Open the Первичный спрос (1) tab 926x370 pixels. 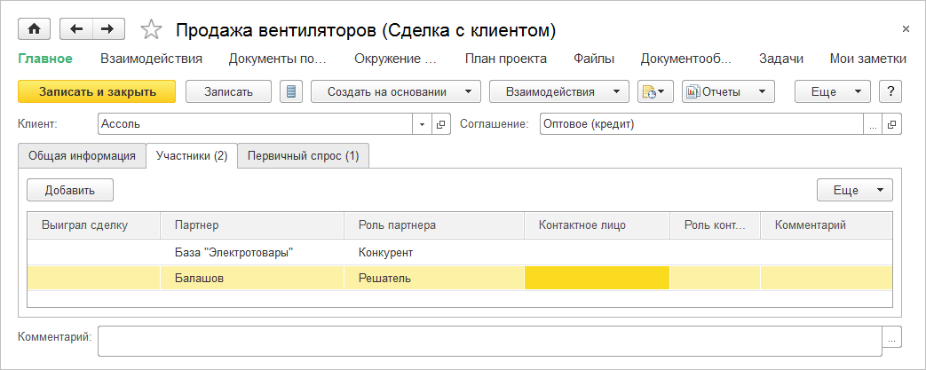tap(303, 156)
